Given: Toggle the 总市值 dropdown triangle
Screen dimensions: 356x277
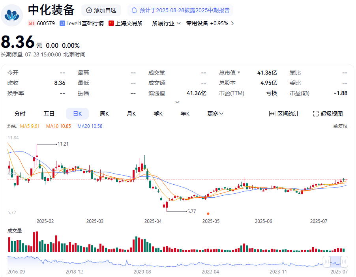Looking at the screenshot, I should [x=239, y=73].
